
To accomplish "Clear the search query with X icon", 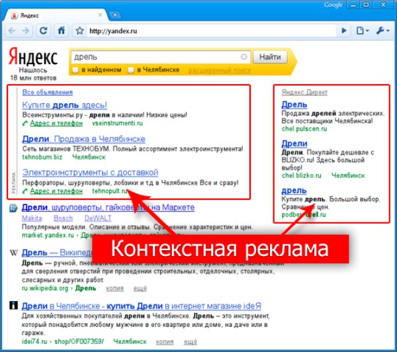I will 243,57.
